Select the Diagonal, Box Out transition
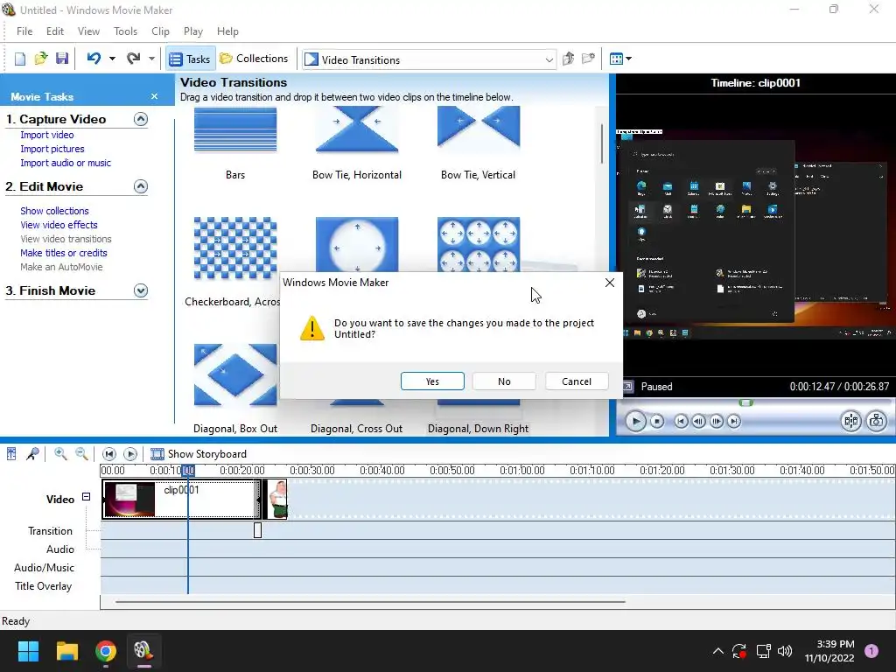The width and height of the screenshot is (896, 672). (234, 374)
